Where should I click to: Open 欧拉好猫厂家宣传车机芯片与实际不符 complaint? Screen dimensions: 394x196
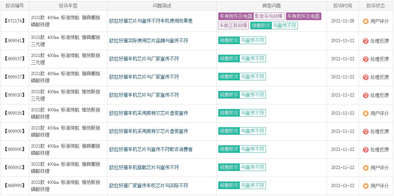tap(149, 186)
